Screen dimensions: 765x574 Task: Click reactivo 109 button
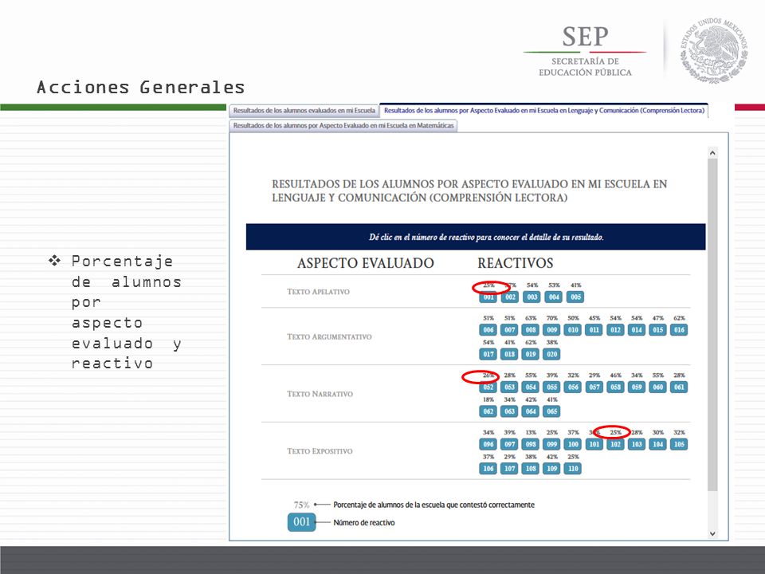[551, 469]
